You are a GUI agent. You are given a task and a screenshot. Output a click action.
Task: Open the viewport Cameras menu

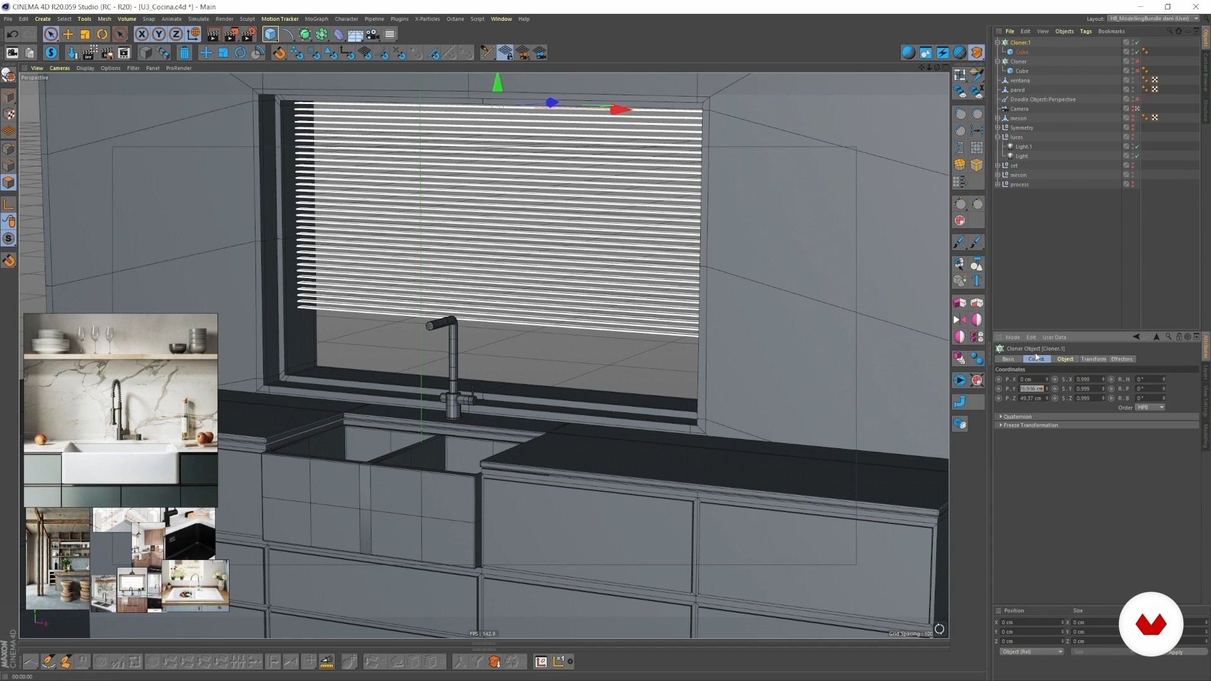coord(60,68)
